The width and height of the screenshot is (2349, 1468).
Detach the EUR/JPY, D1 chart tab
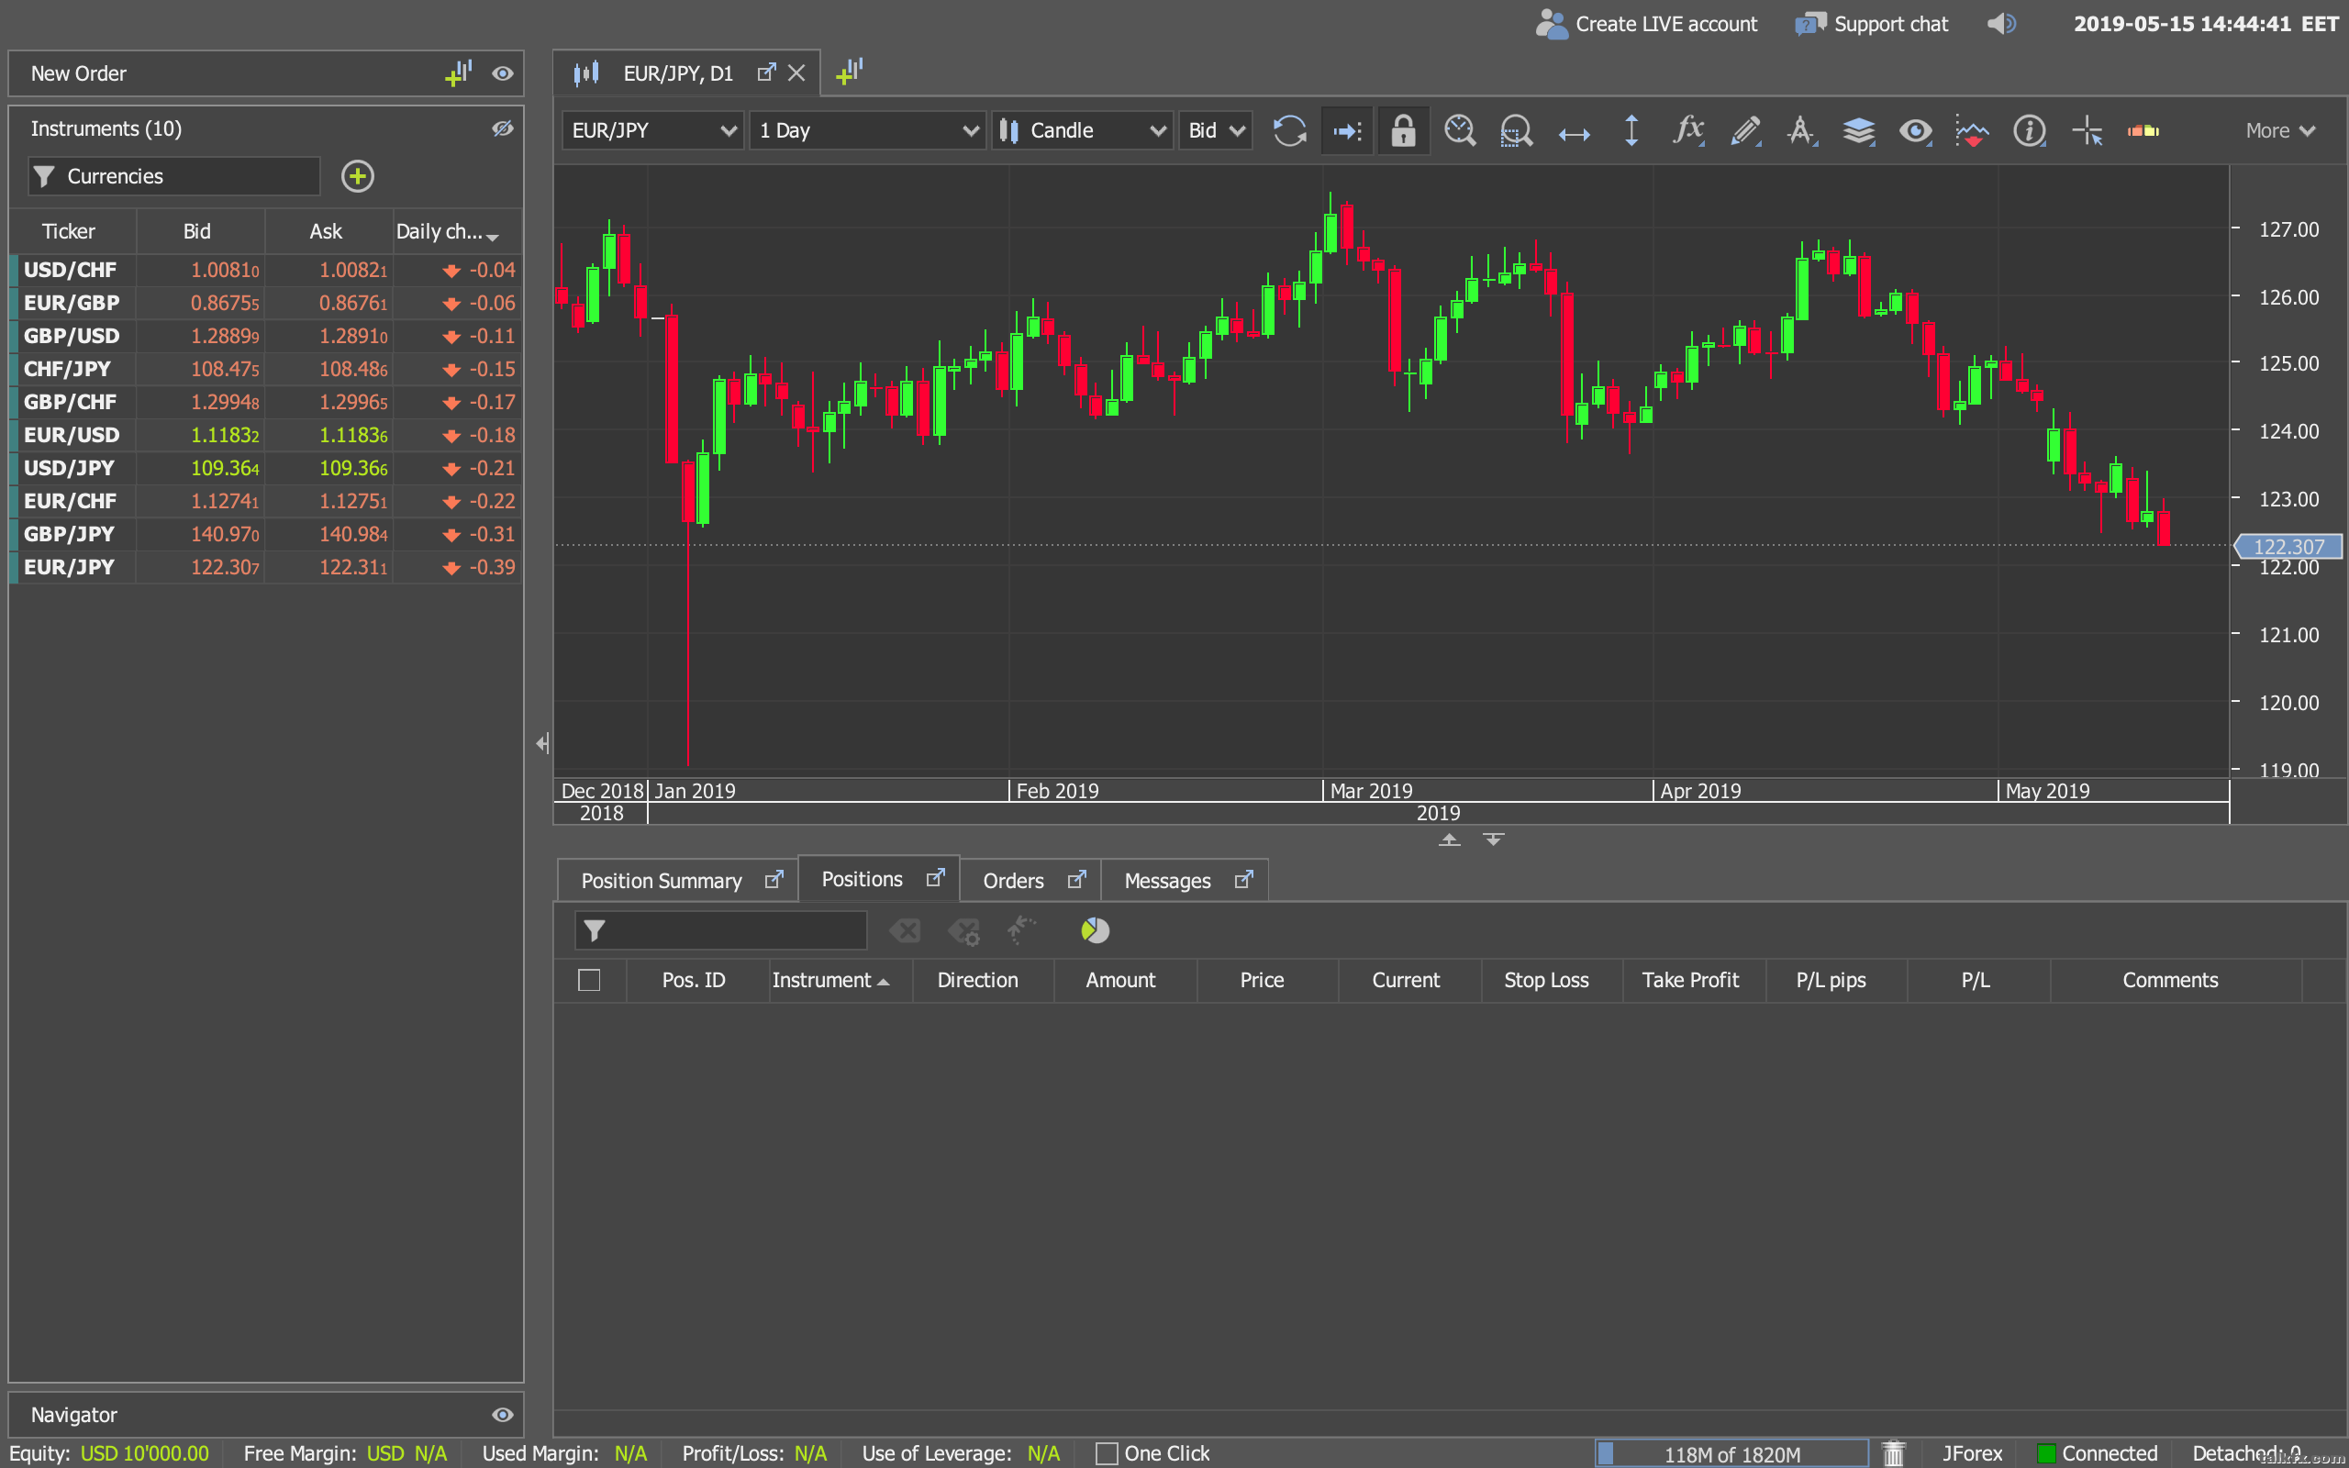pyautogui.click(x=767, y=72)
